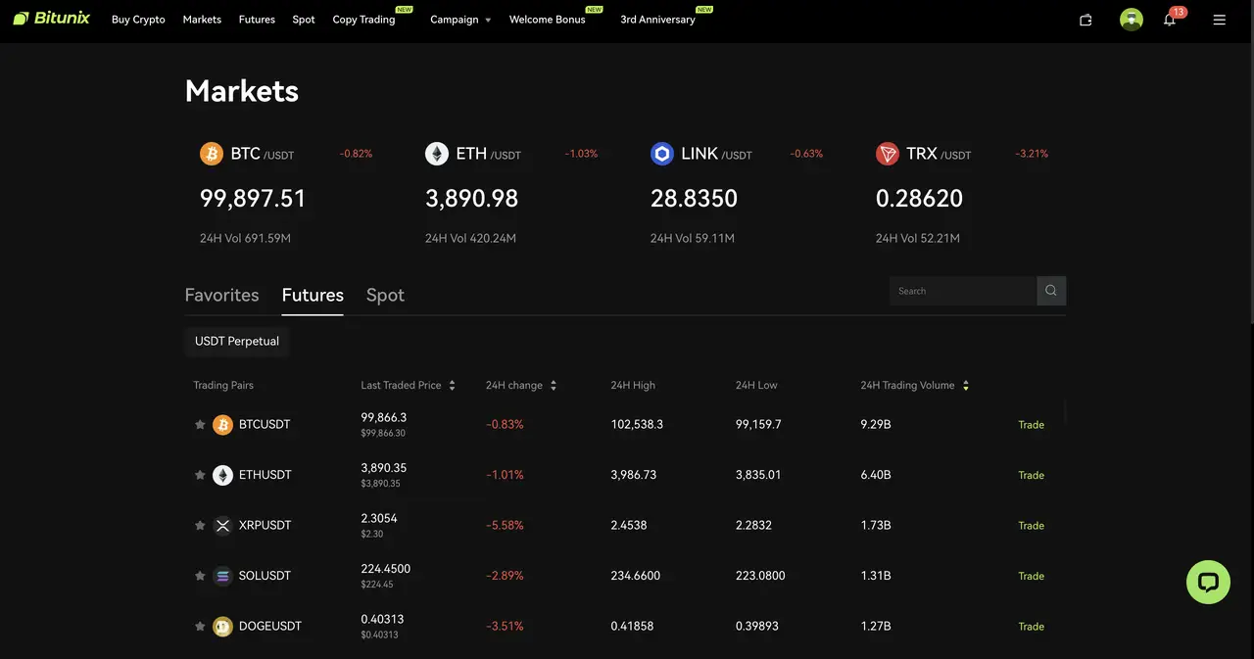Screen dimensions: 1254x659
Task: Click the BTC coin icon in the ticker card
Action: (211, 153)
